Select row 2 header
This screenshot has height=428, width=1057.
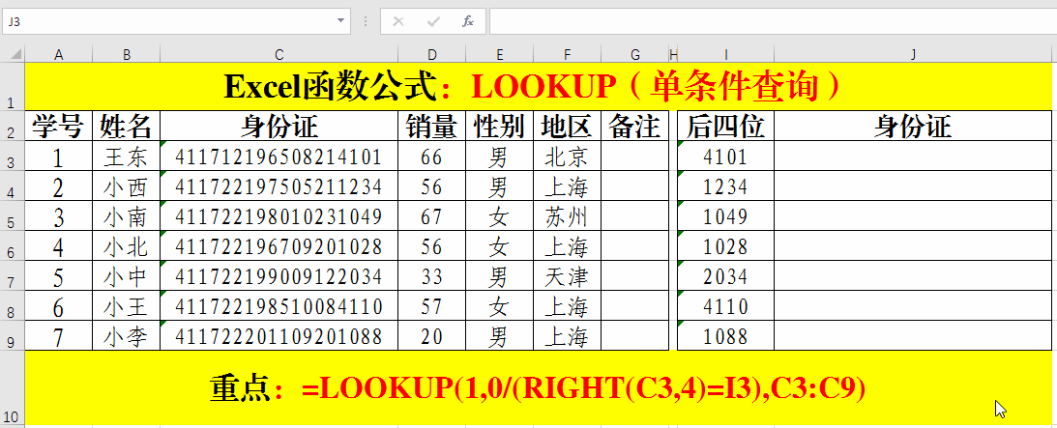[x=13, y=126]
